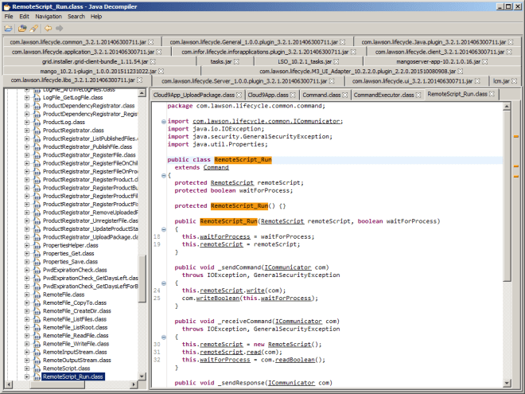The height and width of the screenshot is (394, 525).
Task: Click the Open File toolbar icon
Action: click(8, 28)
